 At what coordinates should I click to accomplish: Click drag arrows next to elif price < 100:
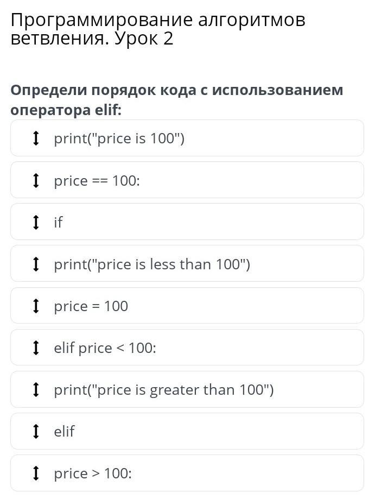36,348
